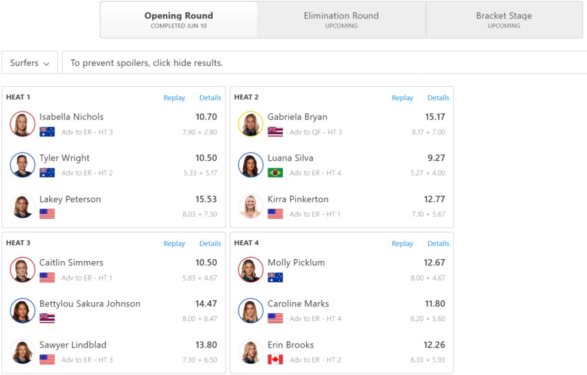
Task: Click the American flag under Lakey Peterson
Action: click(x=47, y=214)
